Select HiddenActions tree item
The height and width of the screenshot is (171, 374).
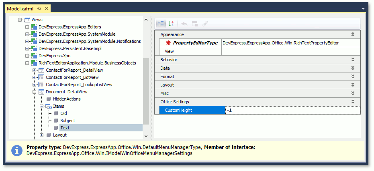point(67,99)
